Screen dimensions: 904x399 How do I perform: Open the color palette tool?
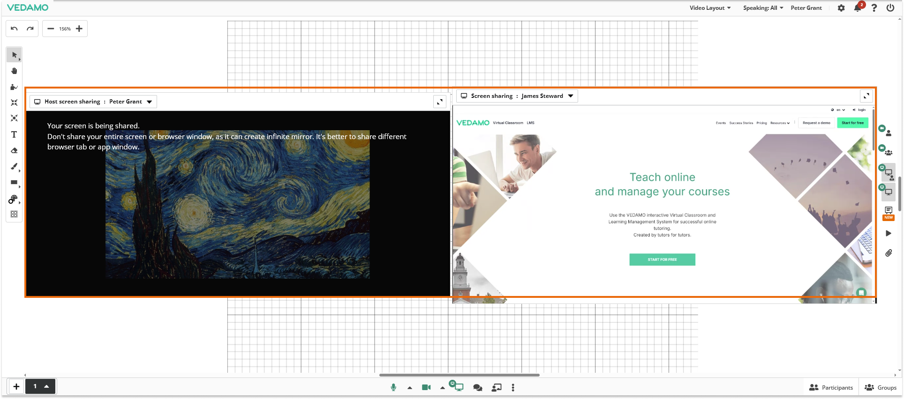coord(14,199)
